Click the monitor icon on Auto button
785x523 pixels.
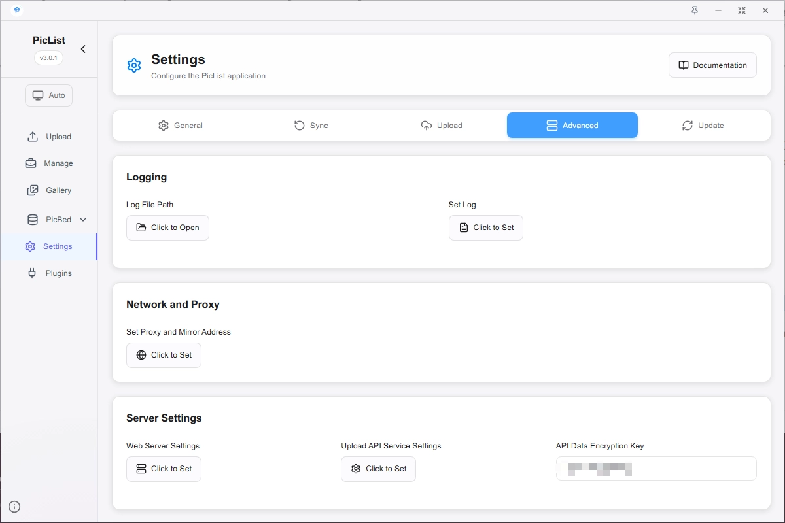(x=38, y=95)
